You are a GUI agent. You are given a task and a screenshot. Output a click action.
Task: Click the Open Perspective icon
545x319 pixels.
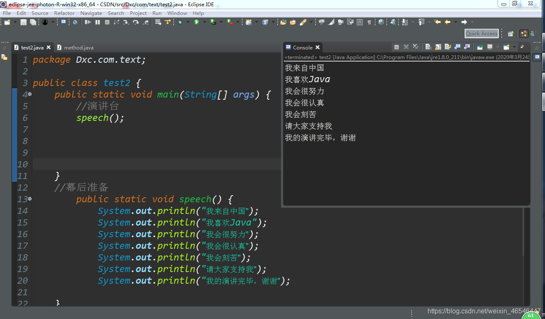pyautogui.click(x=510, y=34)
